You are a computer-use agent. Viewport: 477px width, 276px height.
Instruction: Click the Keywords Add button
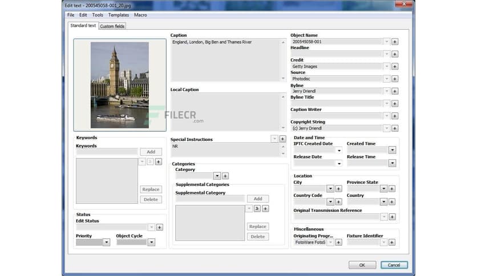pos(151,152)
